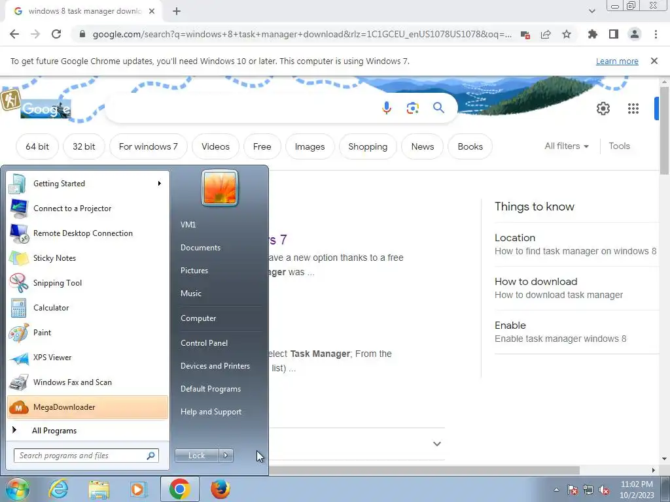Click the Lock button
This screenshot has width=670, height=502.
(196, 456)
